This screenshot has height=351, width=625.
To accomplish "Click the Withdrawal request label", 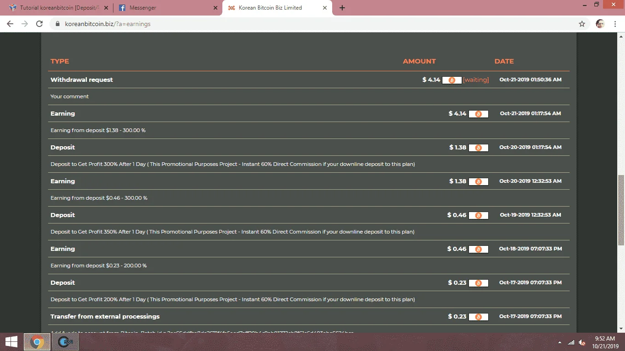I will (x=81, y=80).
